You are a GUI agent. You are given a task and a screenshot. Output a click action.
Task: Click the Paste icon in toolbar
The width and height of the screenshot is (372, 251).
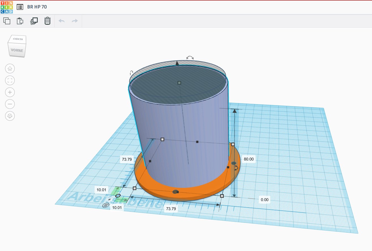(x=20, y=21)
